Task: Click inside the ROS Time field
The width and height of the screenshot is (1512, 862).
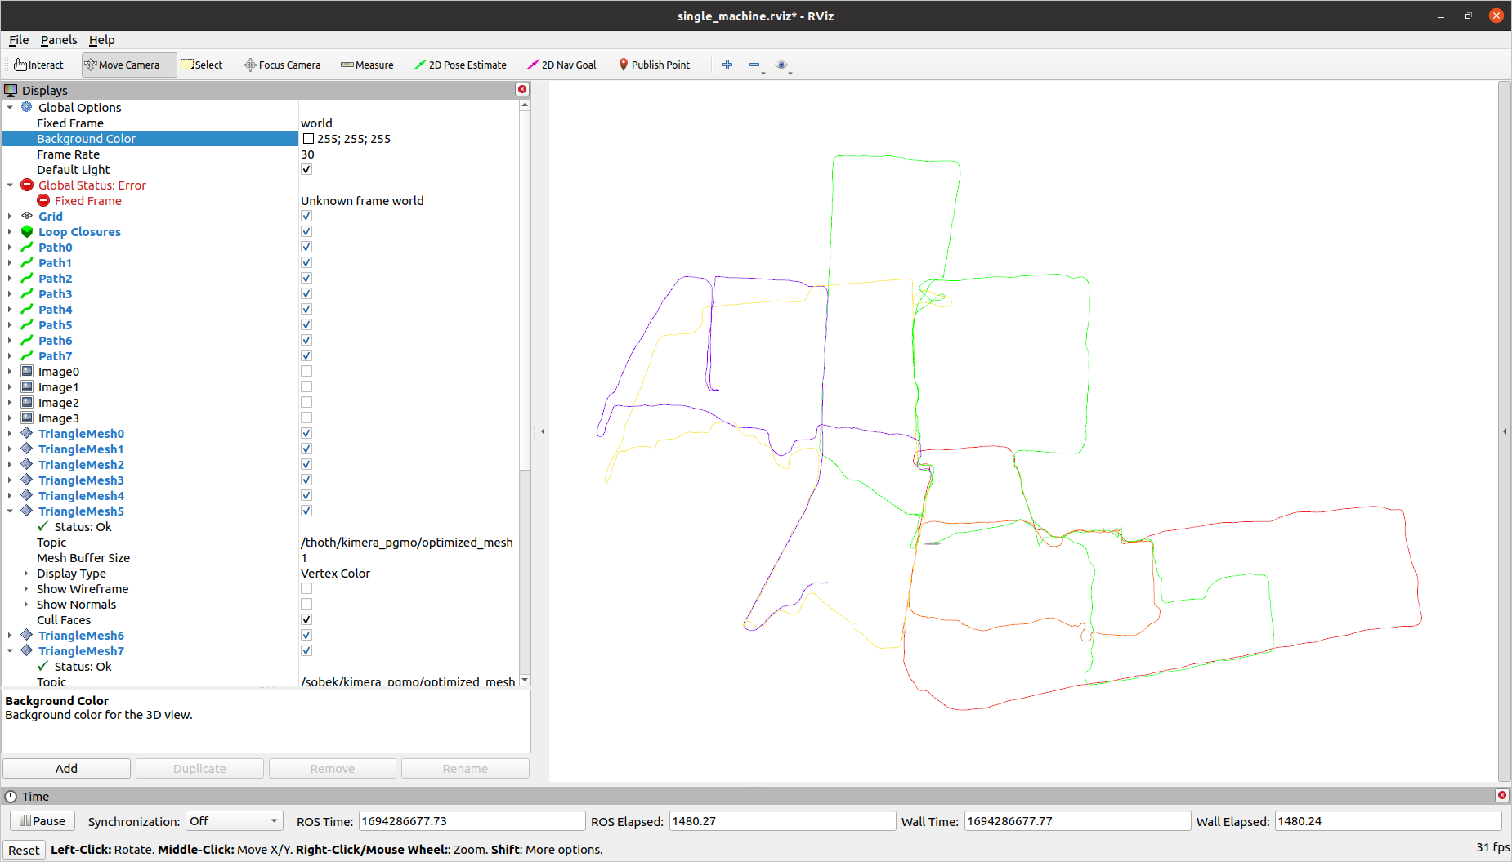Action: click(472, 821)
